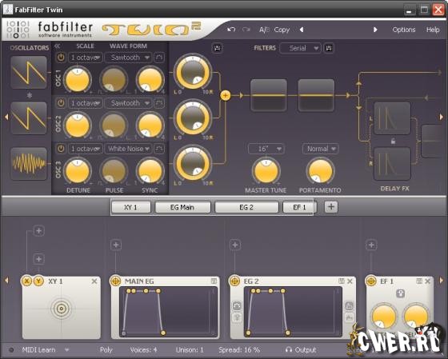Go to next preset arrow

375,30
